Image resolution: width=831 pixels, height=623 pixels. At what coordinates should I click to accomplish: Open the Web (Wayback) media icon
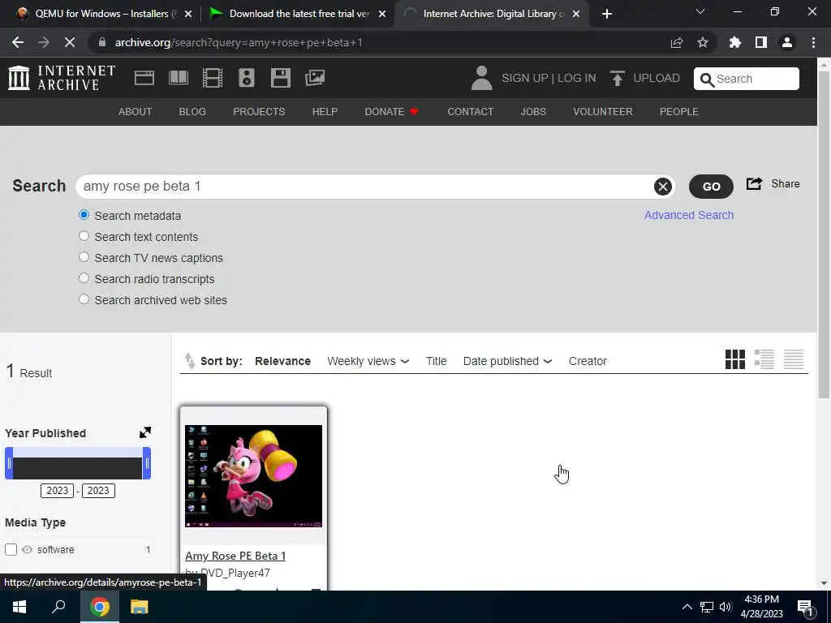point(144,78)
